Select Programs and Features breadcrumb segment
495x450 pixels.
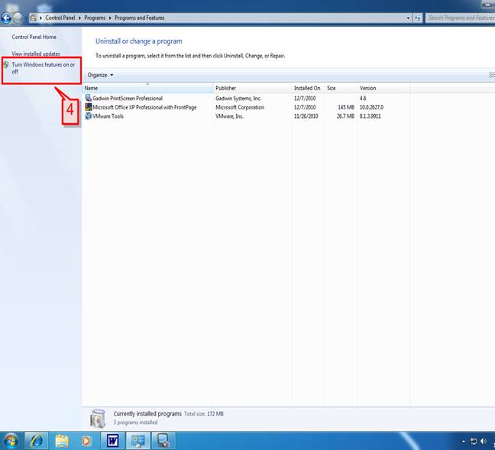[x=140, y=18]
